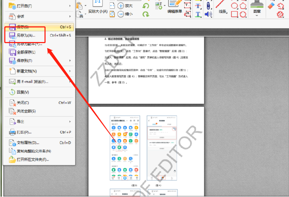
Task: Click the blue speaker sound icon
Action: 208,14
